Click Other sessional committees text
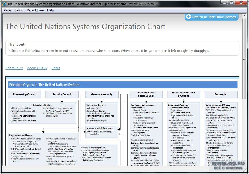 coord(98,113)
